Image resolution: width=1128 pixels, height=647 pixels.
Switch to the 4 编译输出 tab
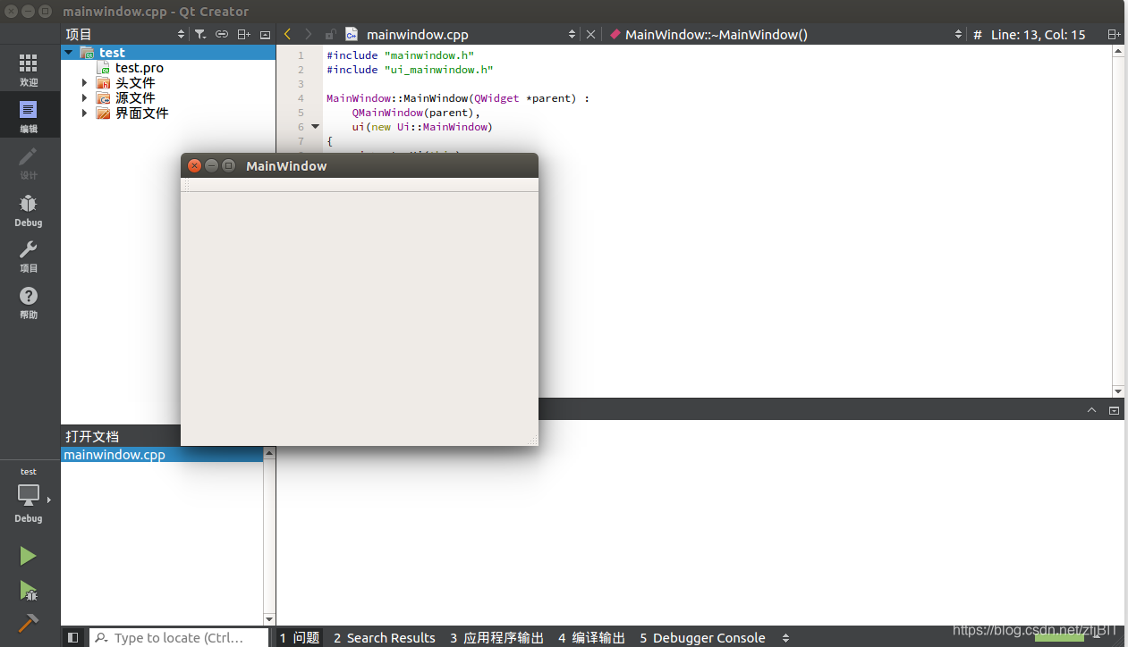590,637
